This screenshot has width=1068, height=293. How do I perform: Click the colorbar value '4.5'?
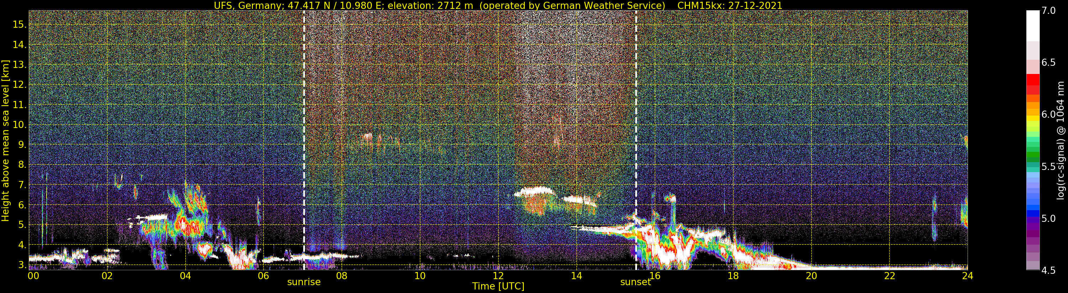pos(1048,271)
